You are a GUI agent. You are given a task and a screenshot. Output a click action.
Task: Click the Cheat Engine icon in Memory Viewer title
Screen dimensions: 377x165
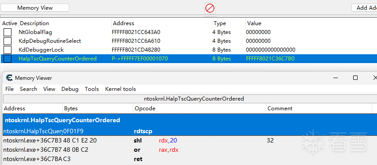coord(9,78)
